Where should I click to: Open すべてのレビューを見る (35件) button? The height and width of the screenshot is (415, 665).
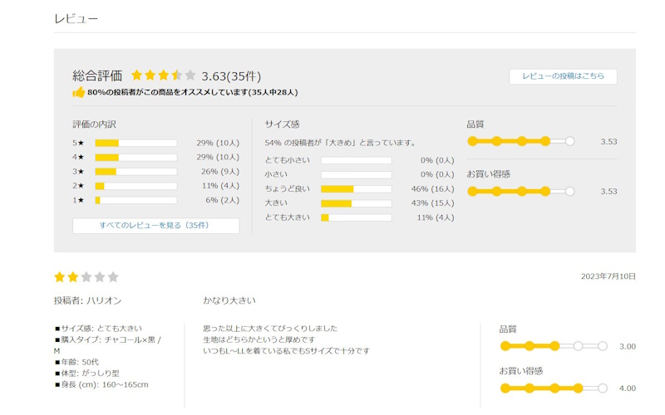click(155, 226)
